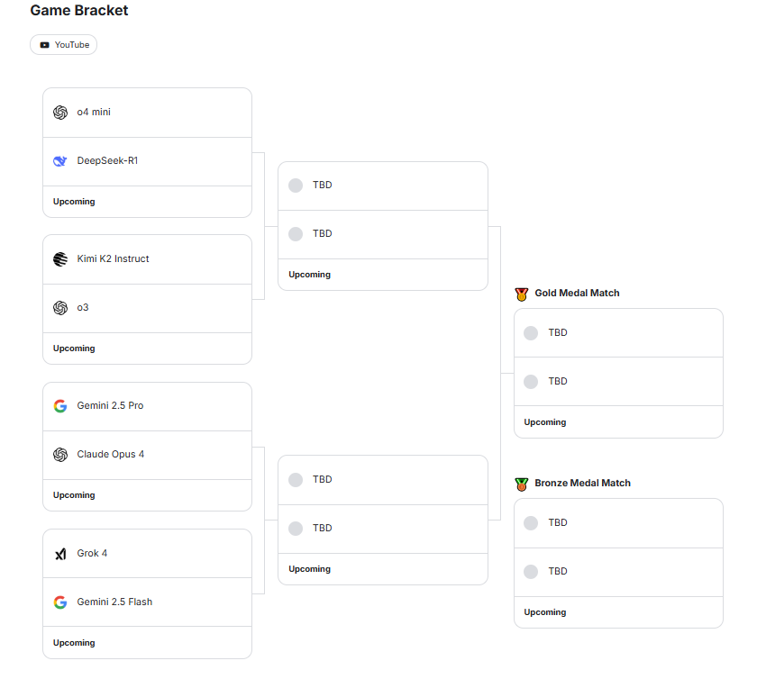
Task: Select the Gemini 2.5 Pro entry
Action: pos(110,406)
